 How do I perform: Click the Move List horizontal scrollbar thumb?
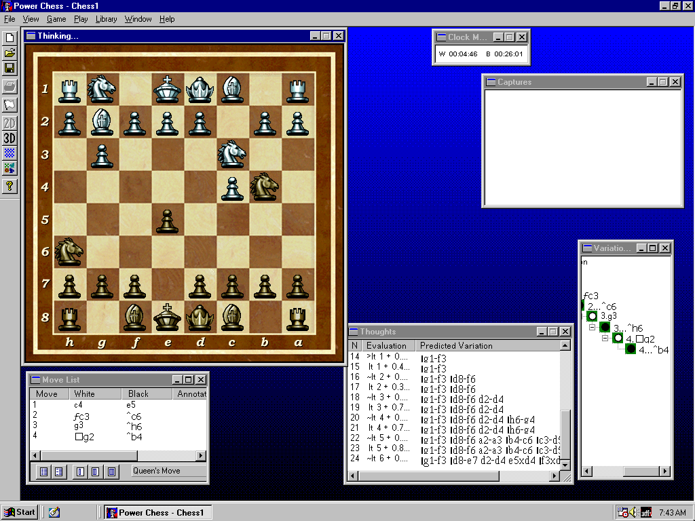click(90, 455)
